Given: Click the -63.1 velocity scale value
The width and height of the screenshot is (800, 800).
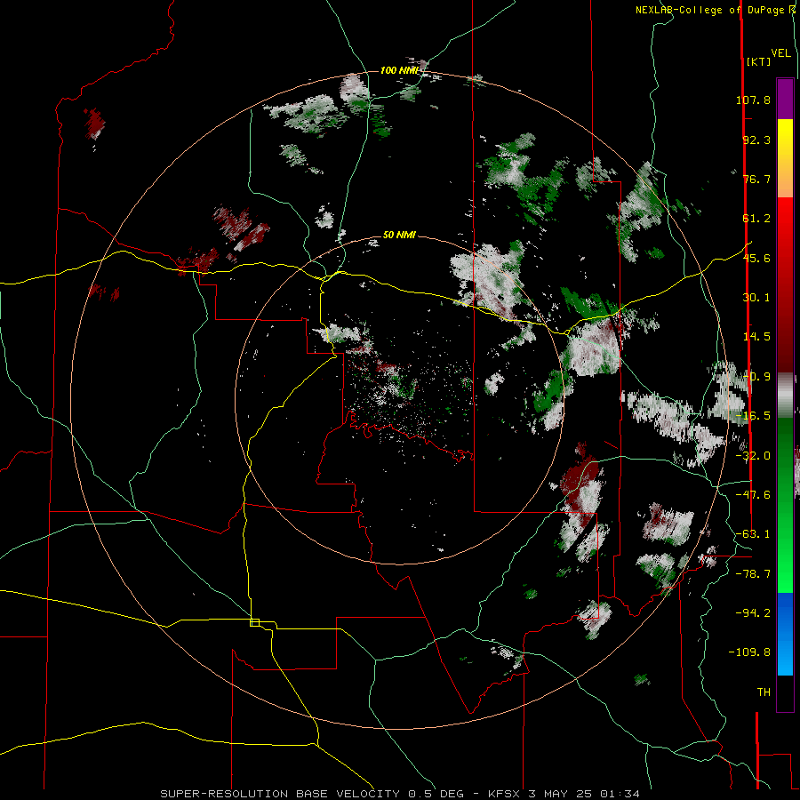Looking at the screenshot, I should tap(753, 534).
